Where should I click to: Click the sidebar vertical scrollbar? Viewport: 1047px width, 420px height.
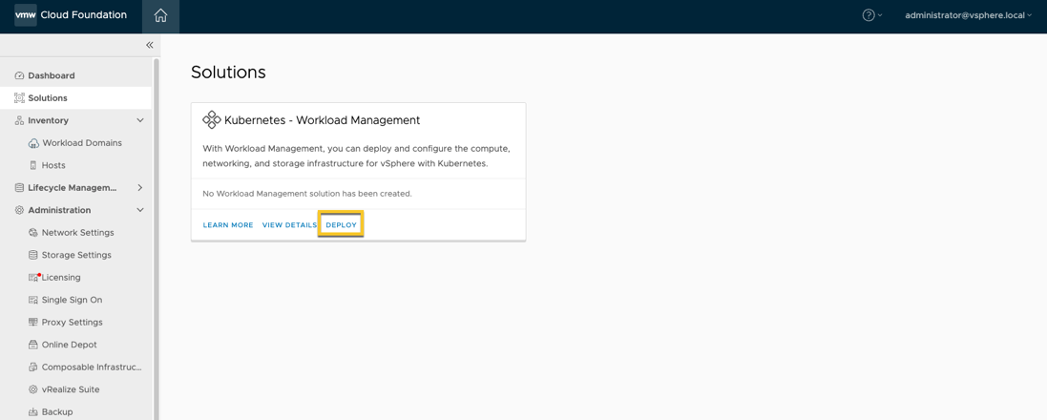click(157, 239)
